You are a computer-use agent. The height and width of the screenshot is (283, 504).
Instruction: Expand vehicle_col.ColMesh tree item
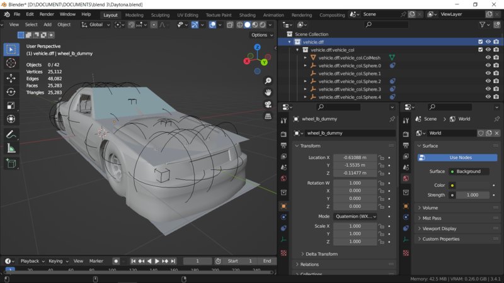[x=306, y=58]
